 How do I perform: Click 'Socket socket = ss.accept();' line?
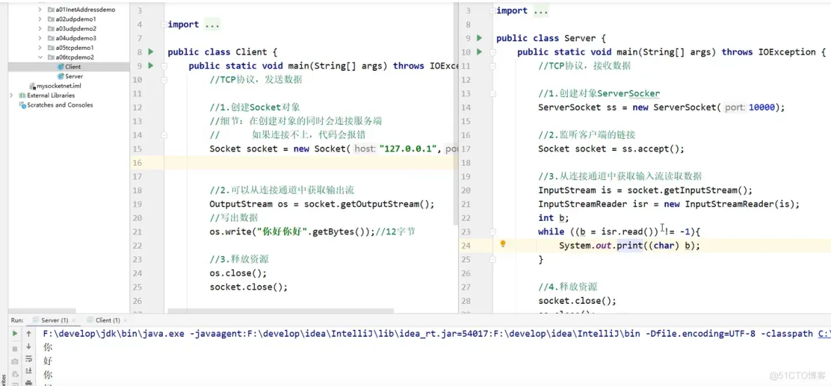point(611,149)
